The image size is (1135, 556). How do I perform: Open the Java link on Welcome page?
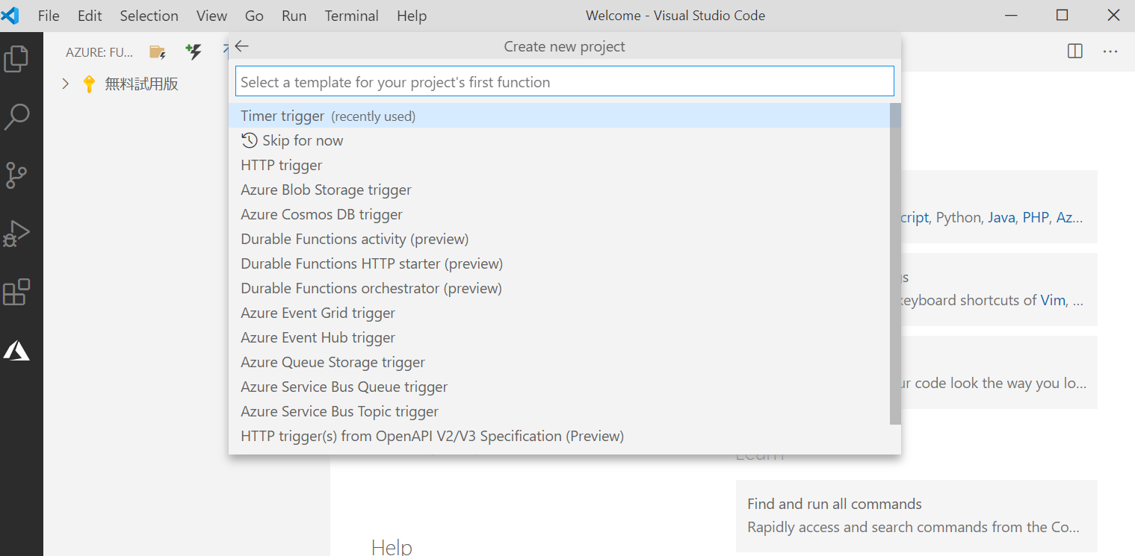point(1001,218)
